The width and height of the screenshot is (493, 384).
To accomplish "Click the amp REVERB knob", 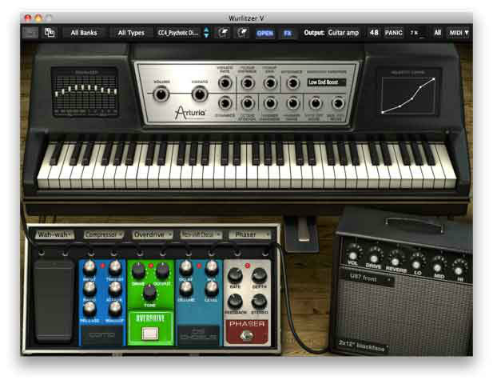I will [395, 262].
